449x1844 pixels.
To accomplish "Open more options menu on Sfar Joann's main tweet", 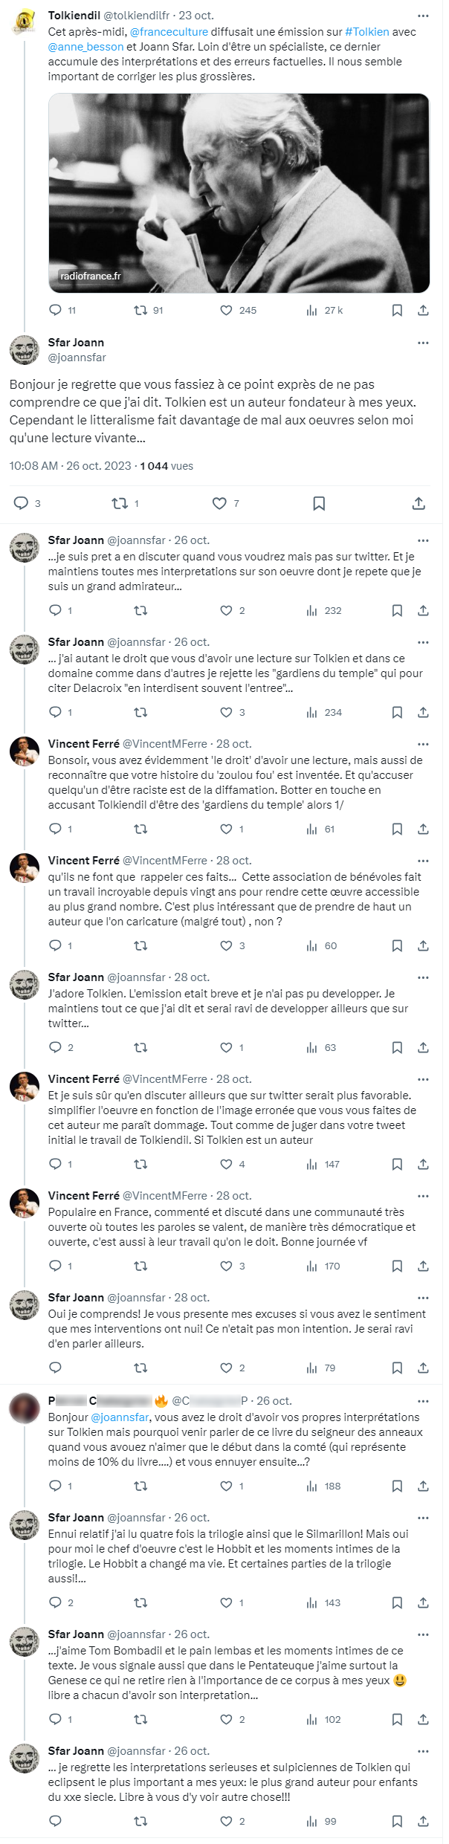I will tap(423, 343).
